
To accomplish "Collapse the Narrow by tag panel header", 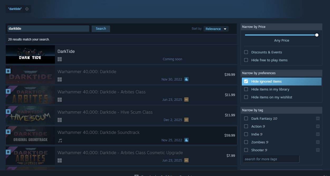I will (281, 110).
